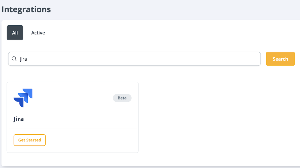Open the Jira integration card
300x168 pixels.
coord(72,117)
